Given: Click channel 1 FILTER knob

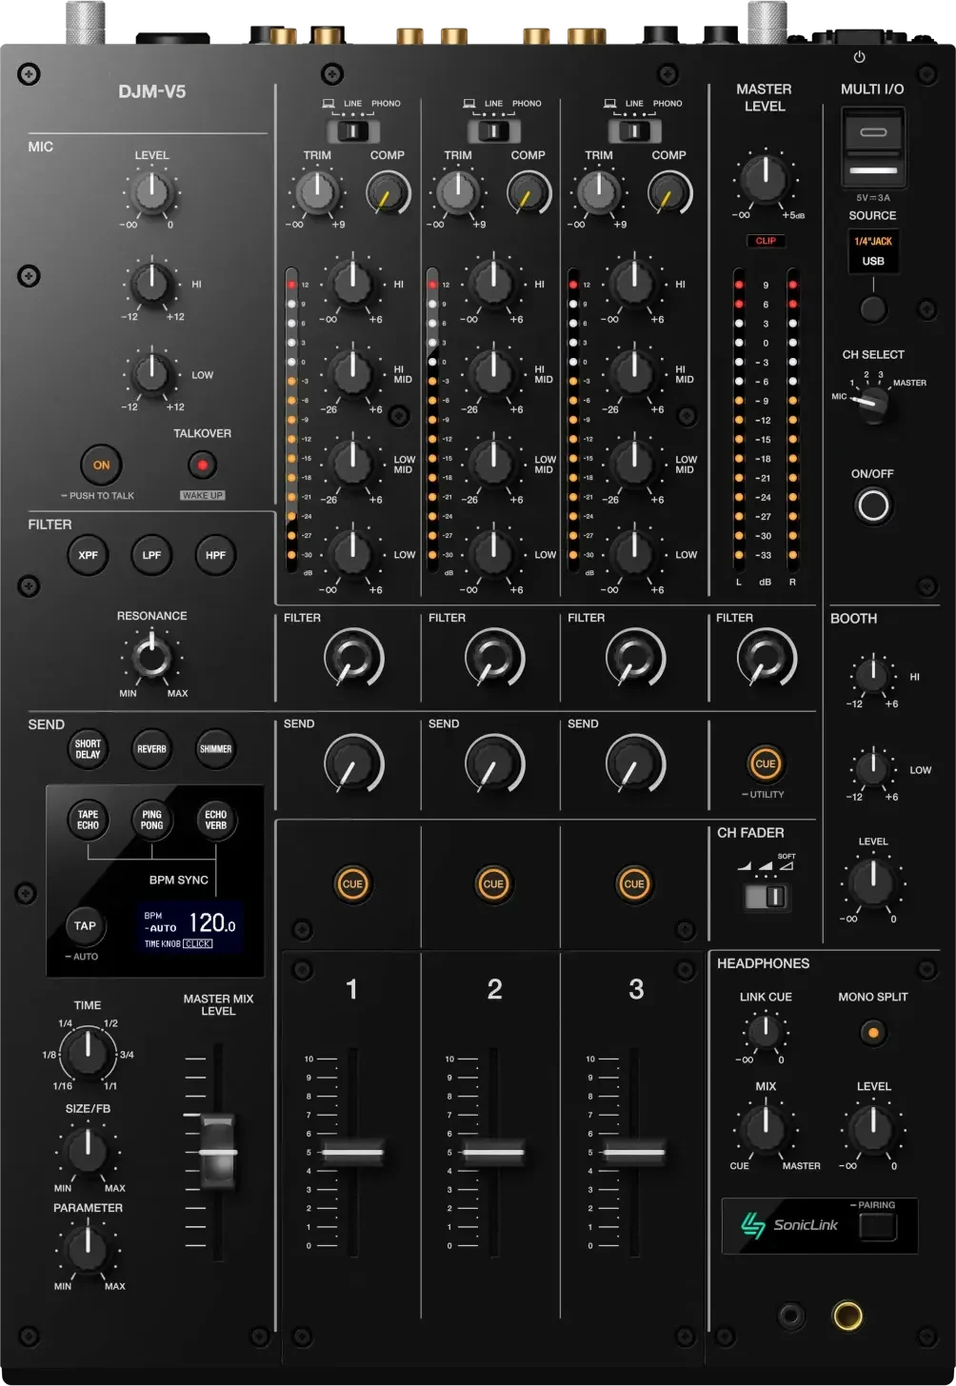Looking at the screenshot, I should [x=353, y=659].
